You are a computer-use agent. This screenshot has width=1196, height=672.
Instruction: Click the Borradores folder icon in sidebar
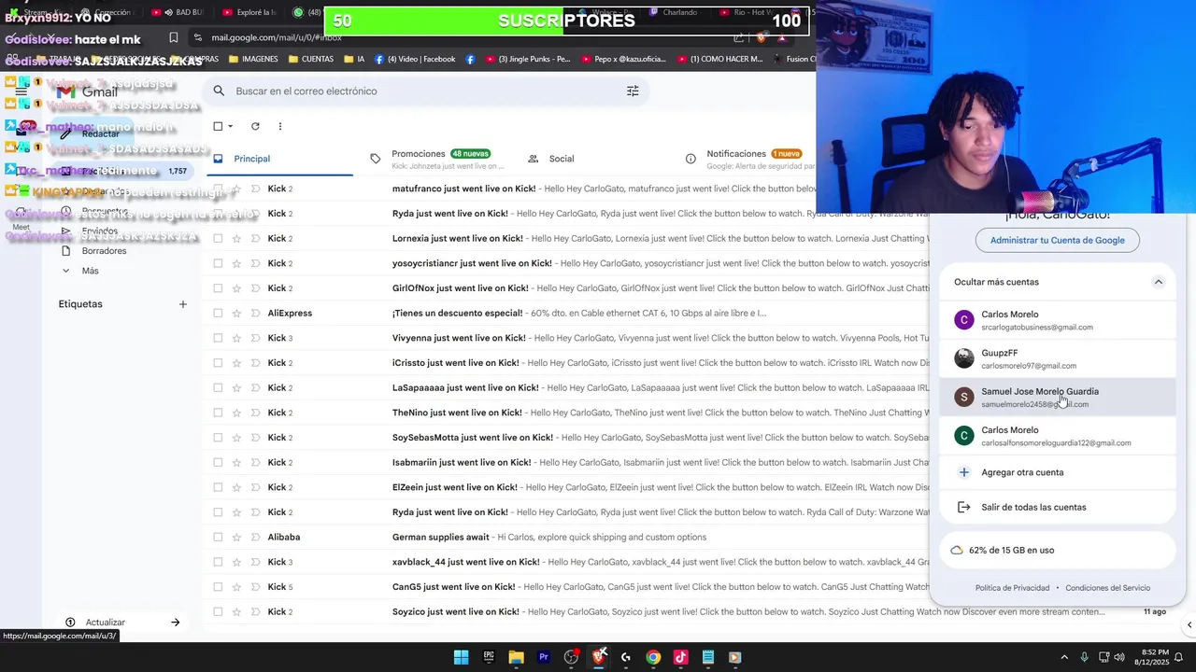pos(65,251)
